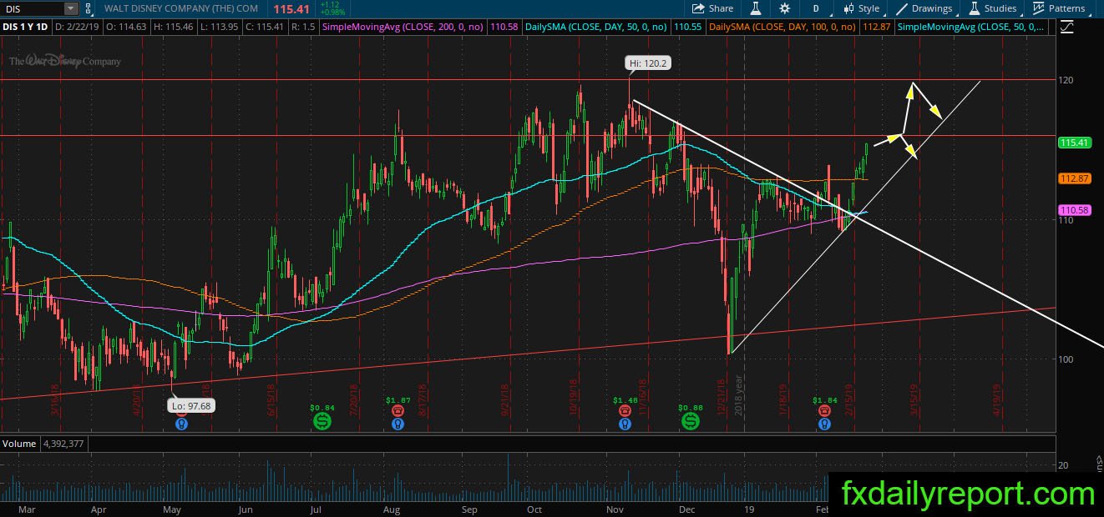1104x517 pixels.
Task: Click the lightbulb icon under $1.48
Action: (x=625, y=424)
